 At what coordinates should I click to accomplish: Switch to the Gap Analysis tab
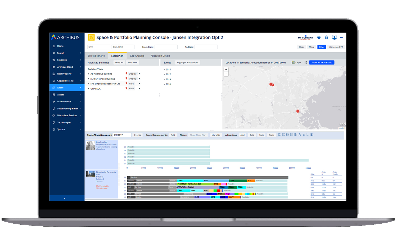(x=137, y=56)
